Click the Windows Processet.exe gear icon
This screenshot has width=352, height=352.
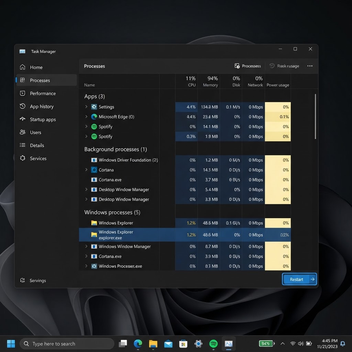coord(94,266)
